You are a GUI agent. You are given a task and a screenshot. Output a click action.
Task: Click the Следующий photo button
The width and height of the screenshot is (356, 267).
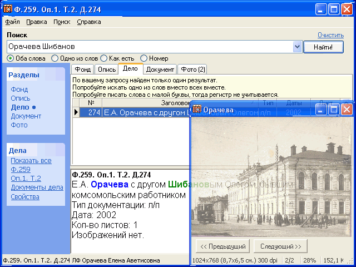point(280,246)
